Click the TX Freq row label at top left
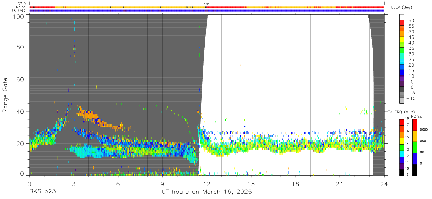432x199 pixels. (19, 10)
